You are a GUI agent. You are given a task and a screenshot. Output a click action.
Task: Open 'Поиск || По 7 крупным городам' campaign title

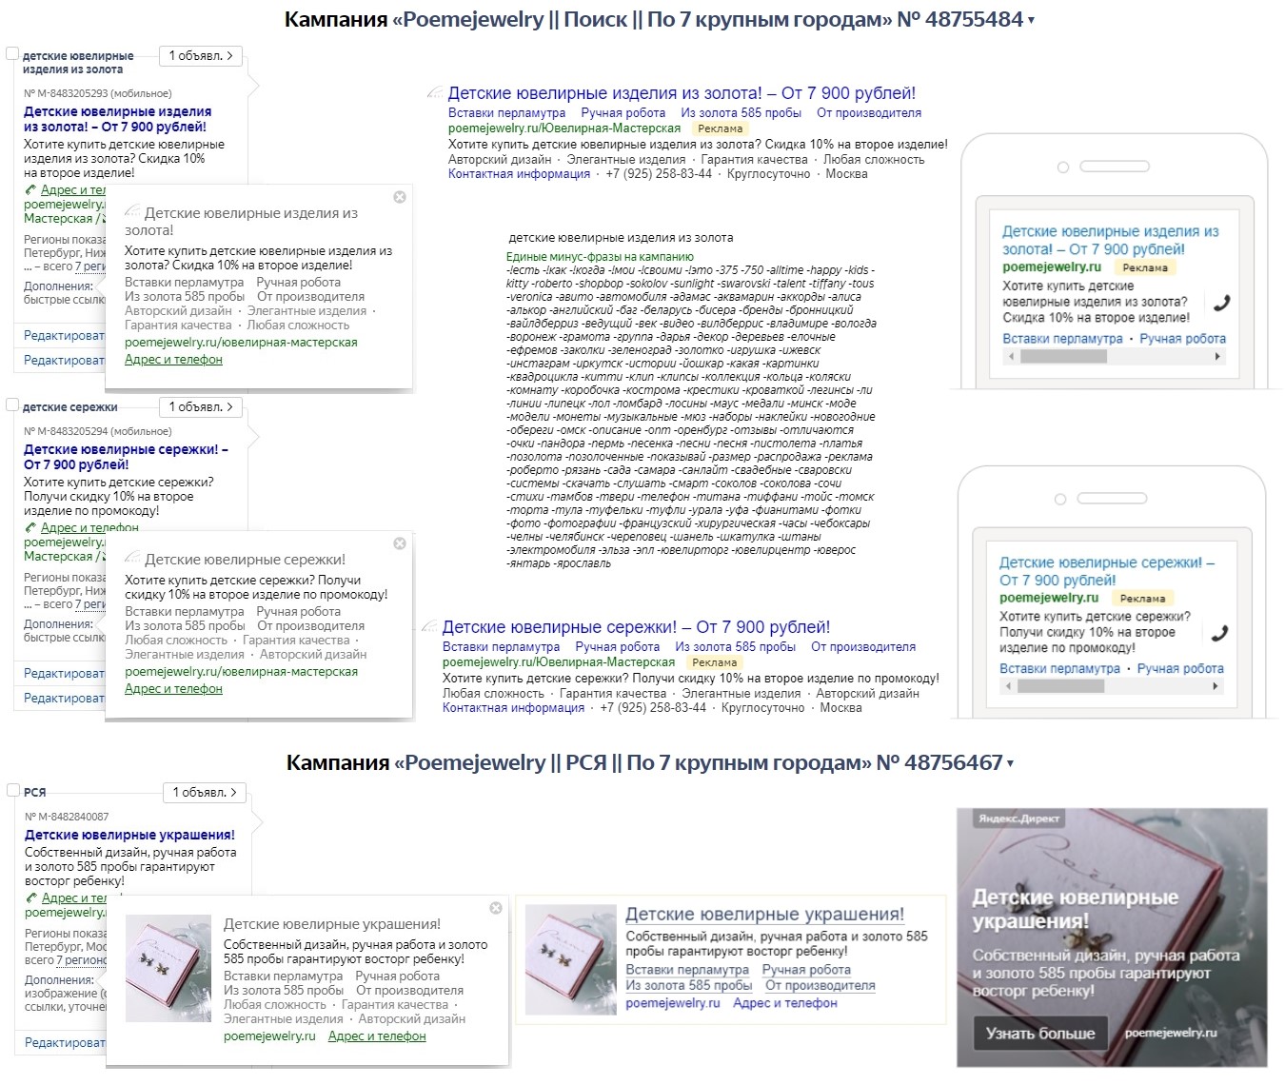point(653,20)
